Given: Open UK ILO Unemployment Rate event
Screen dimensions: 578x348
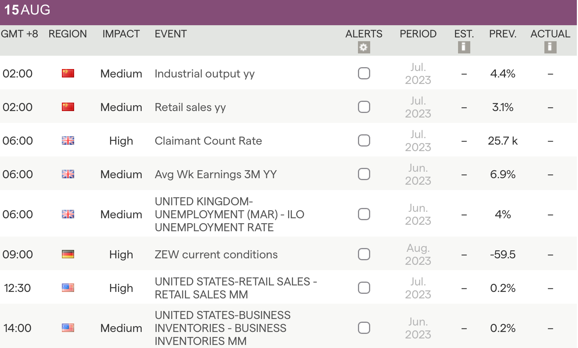Looking at the screenshot, I should click(x=229, y=214).
